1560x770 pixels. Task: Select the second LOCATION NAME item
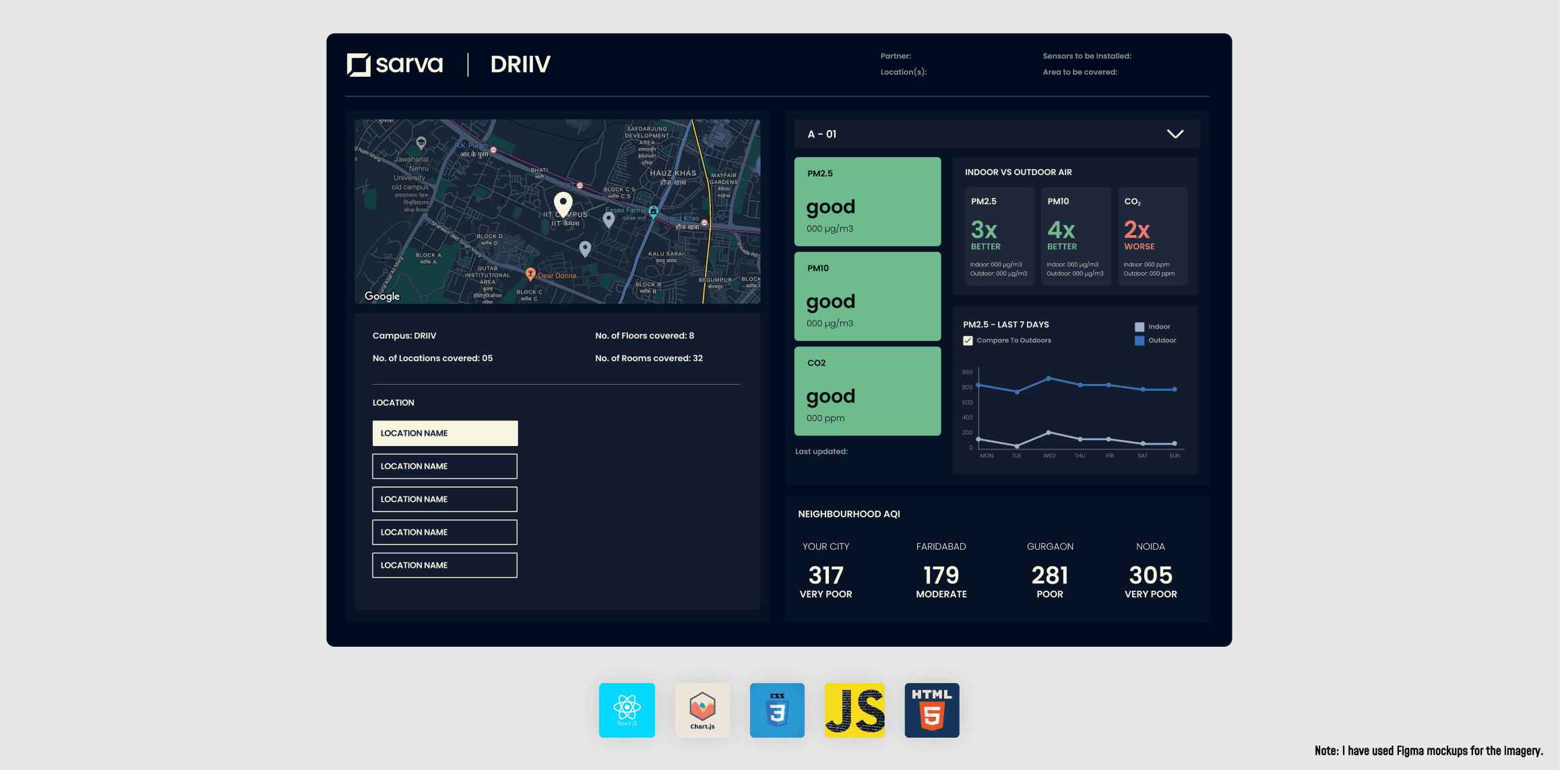445,466
